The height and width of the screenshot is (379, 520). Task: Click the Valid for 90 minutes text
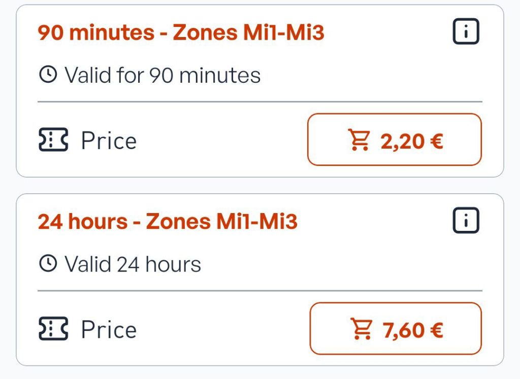tap(162, 76)
